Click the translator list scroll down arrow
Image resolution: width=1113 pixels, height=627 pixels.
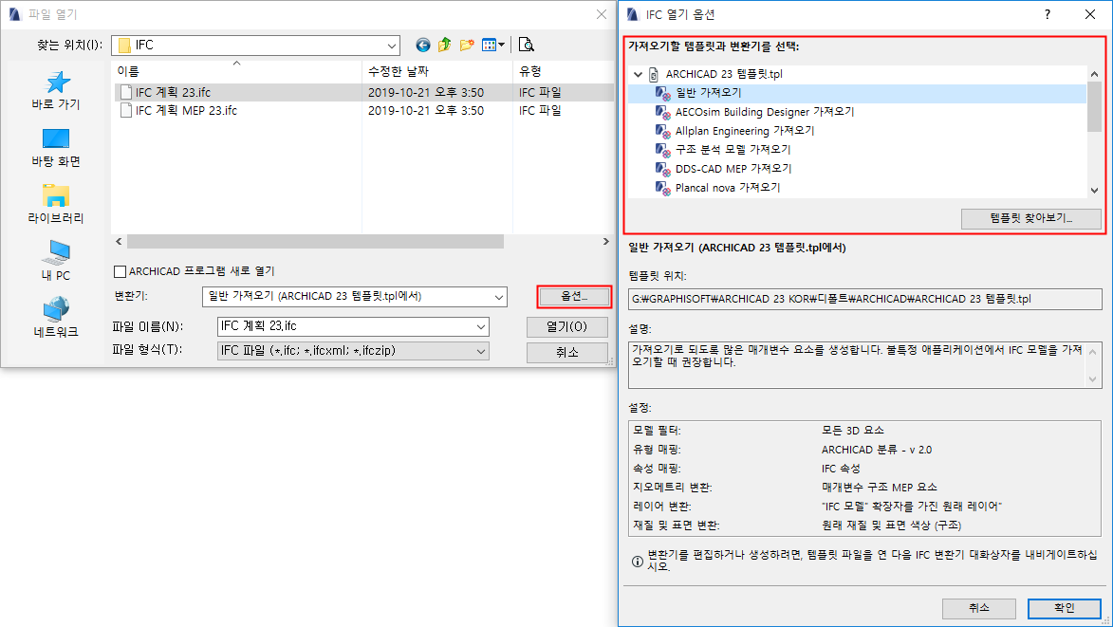(x=1094, y=190)
